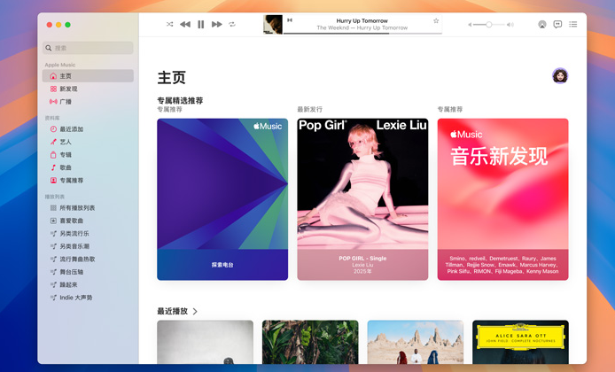Image resolution: width=615 pixels, height=372 pixels.
Task: Click the POP GIRL - Single caption
Action: pos(362,259)
